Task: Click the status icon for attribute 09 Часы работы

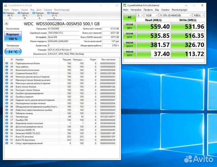Action: tap(7, 66)
